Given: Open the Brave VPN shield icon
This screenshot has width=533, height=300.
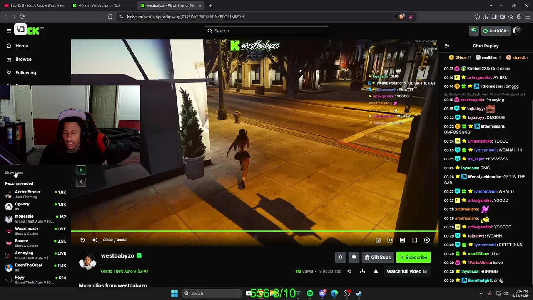Looking at the screenshot, I should (519, 17).
